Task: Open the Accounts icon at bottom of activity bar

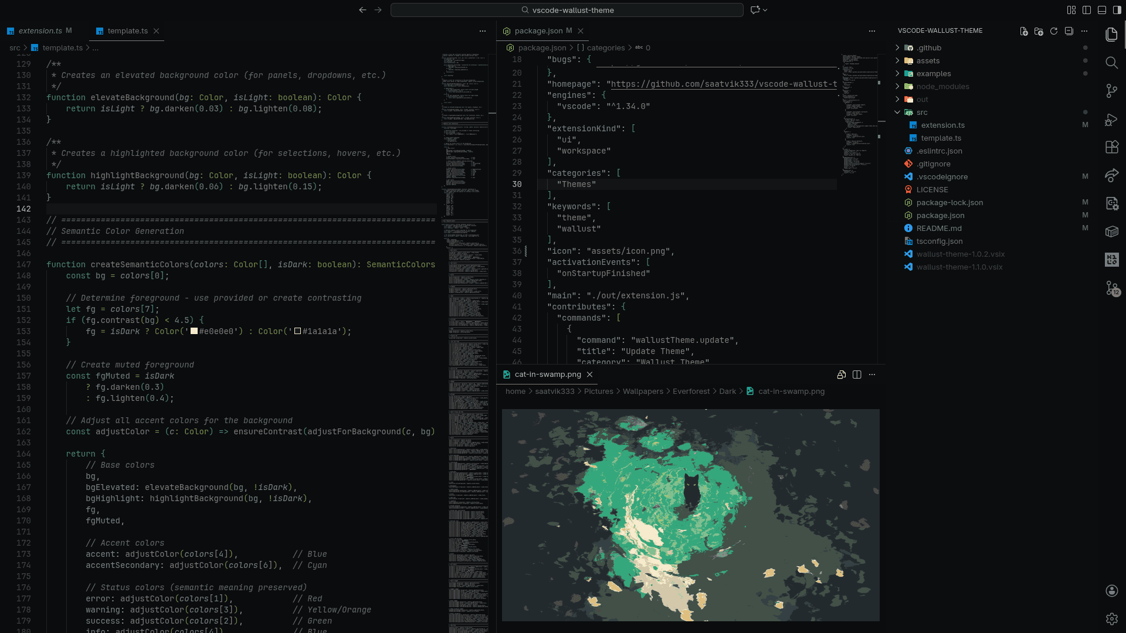Action: click(x=1112, y=591)
